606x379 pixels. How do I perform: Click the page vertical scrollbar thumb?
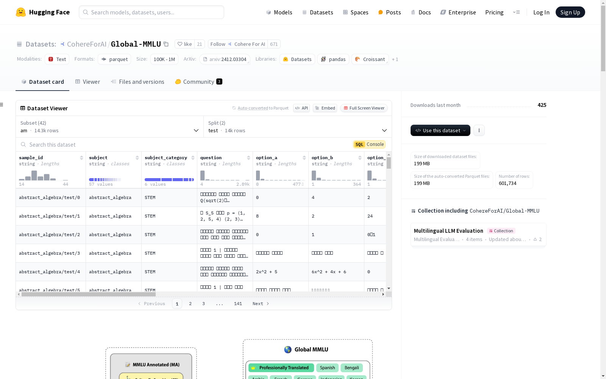pos(603,38)
